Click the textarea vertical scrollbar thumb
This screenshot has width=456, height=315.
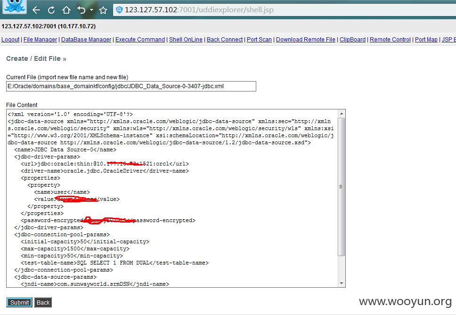(x=342, y=187)
